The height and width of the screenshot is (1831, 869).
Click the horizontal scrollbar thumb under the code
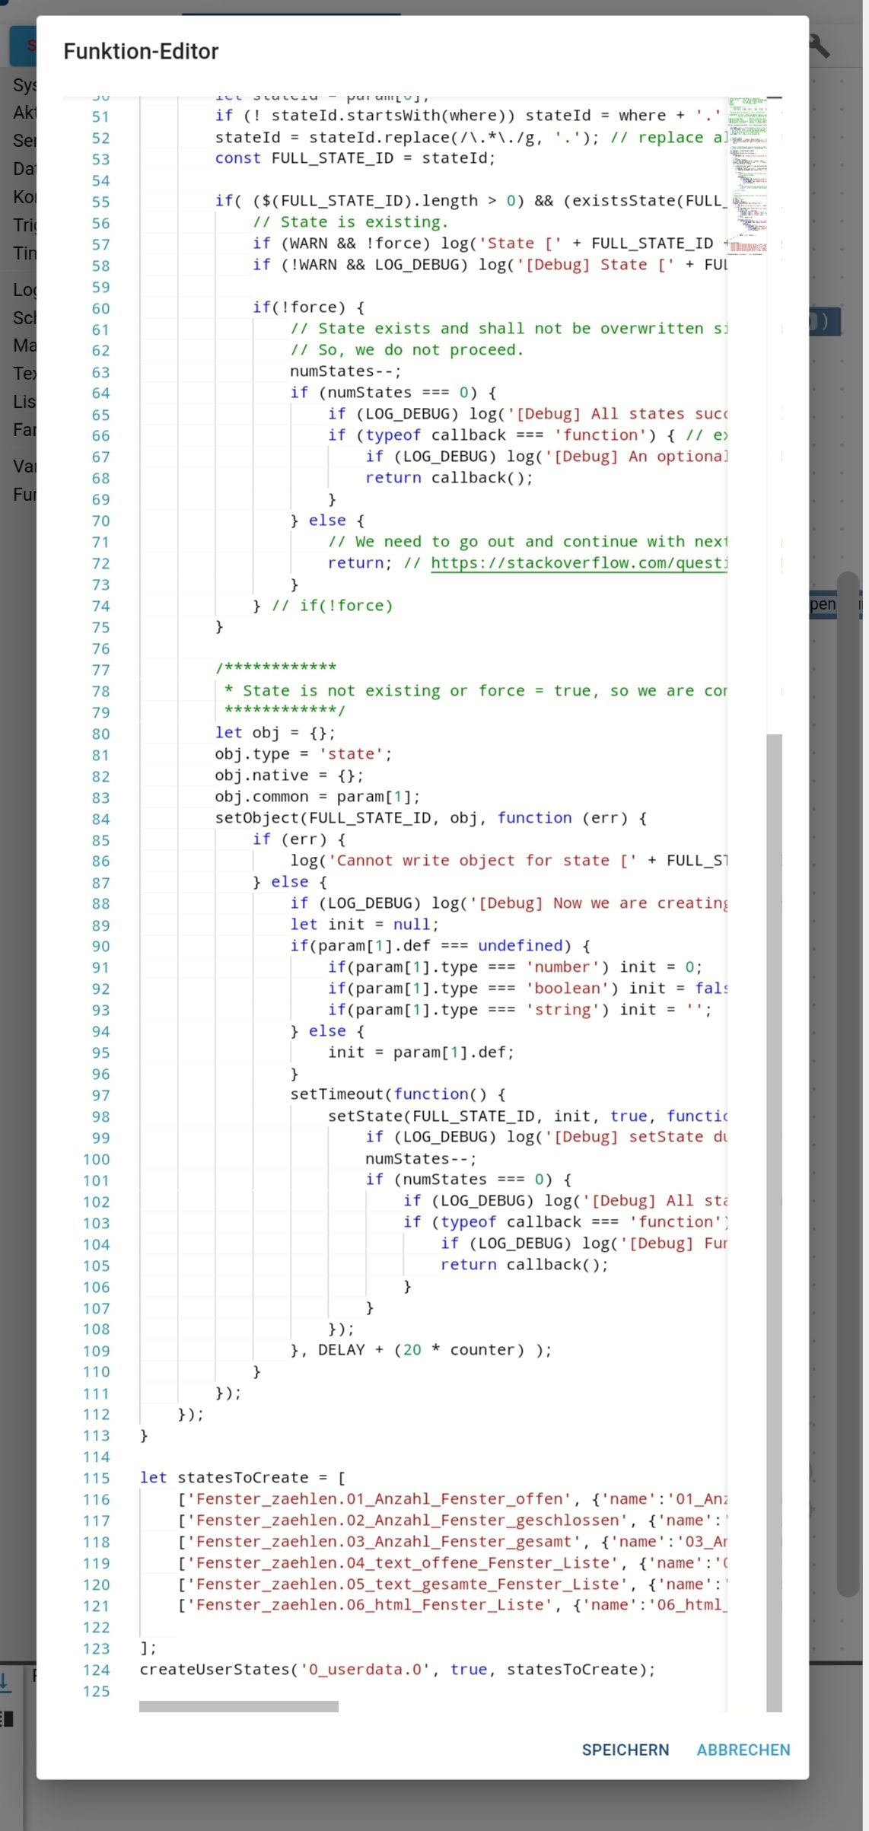click(x=239, y=1706)
